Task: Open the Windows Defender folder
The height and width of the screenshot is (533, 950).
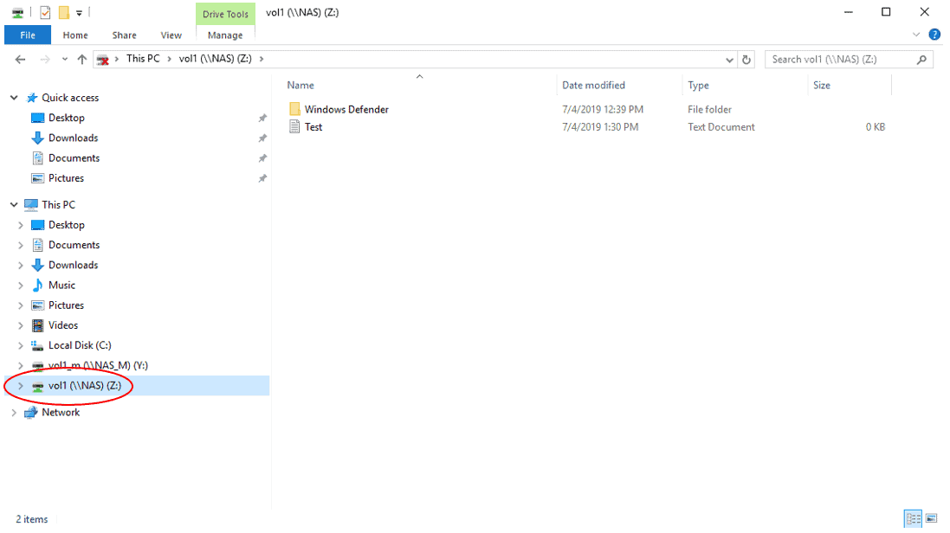Action: coord(346,110)
